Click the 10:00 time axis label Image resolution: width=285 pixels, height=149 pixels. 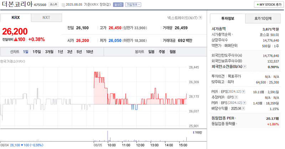[112, 145]
